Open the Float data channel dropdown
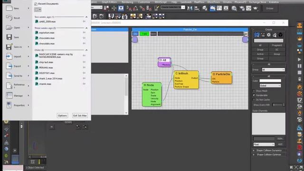The image size is (304, 171). (x=264, y=144)
